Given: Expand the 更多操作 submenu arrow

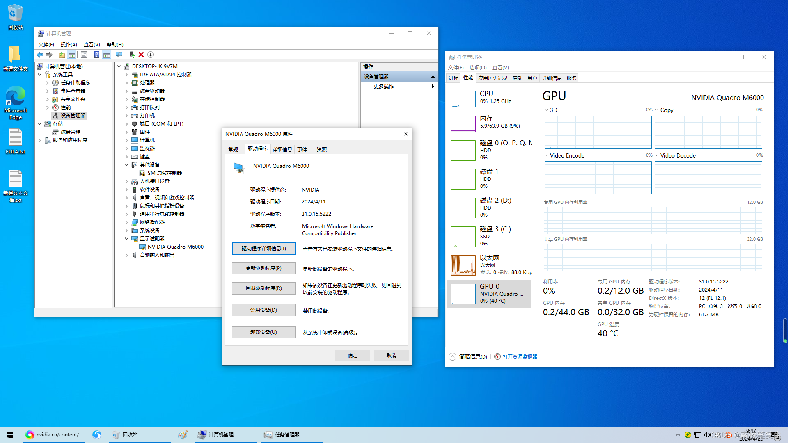Looking at the screenshot, I should pyautogui.click(x=433, y=87).
